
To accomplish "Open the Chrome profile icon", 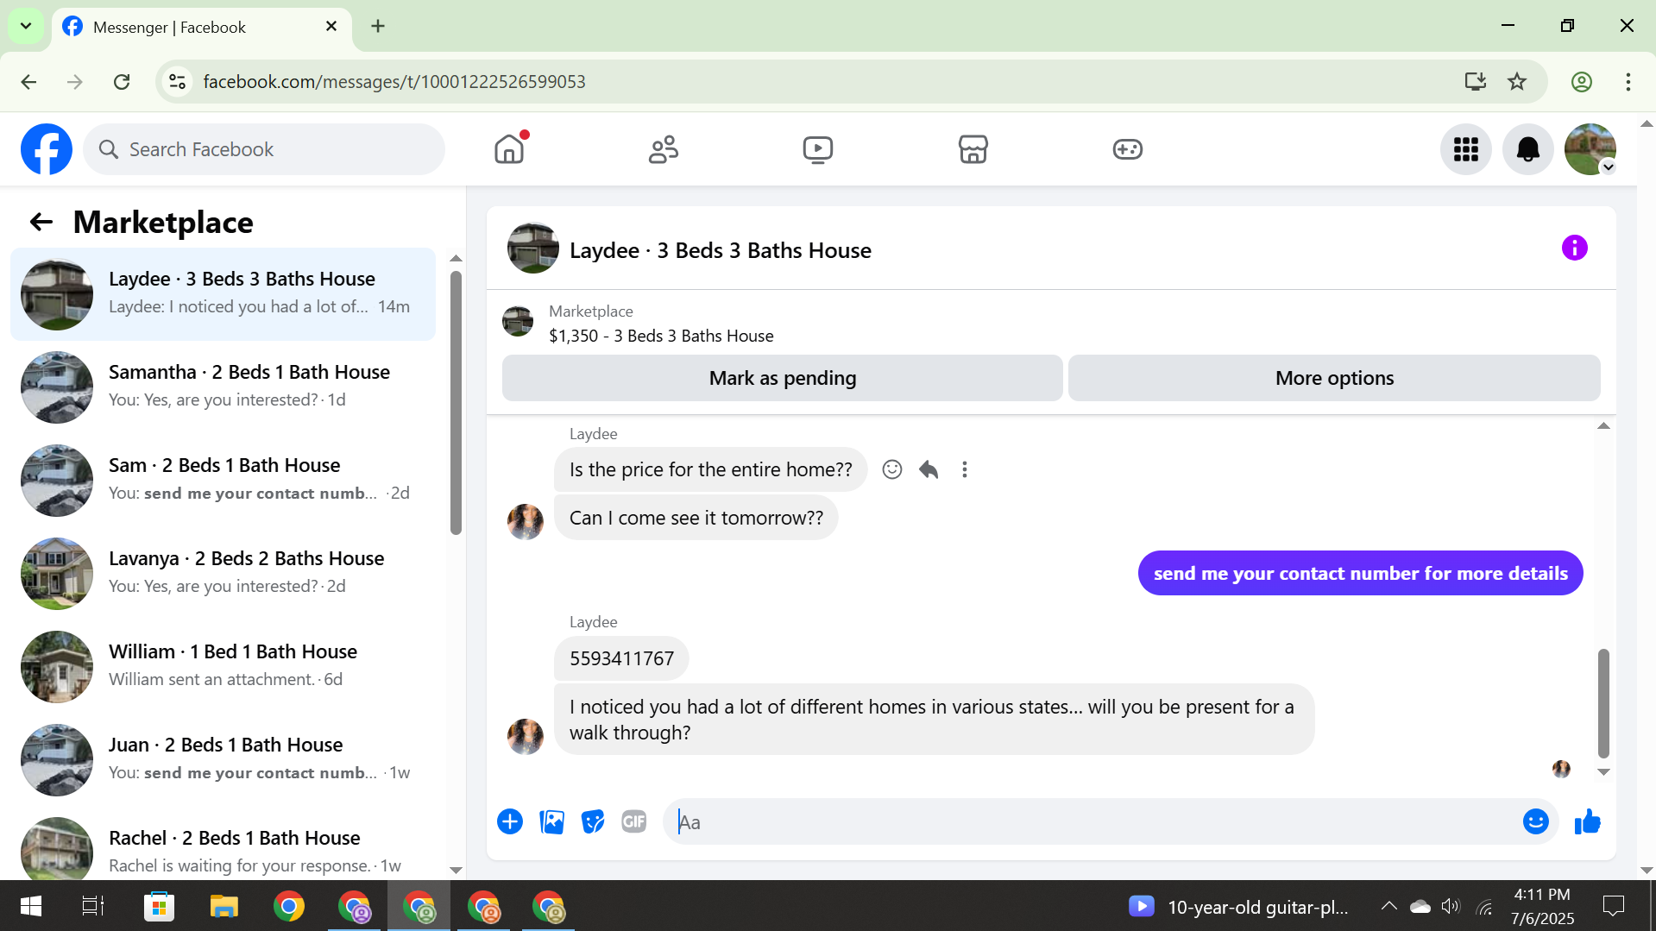I will coord(1581,82).
